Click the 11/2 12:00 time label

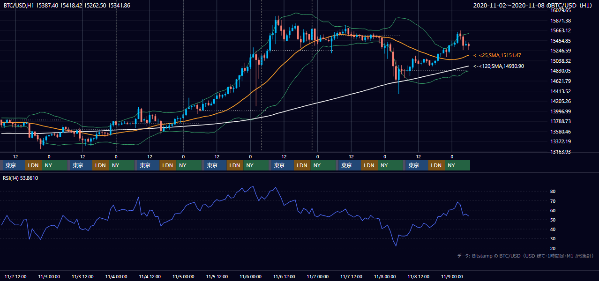pyautogui.click(x=15, y=276)
